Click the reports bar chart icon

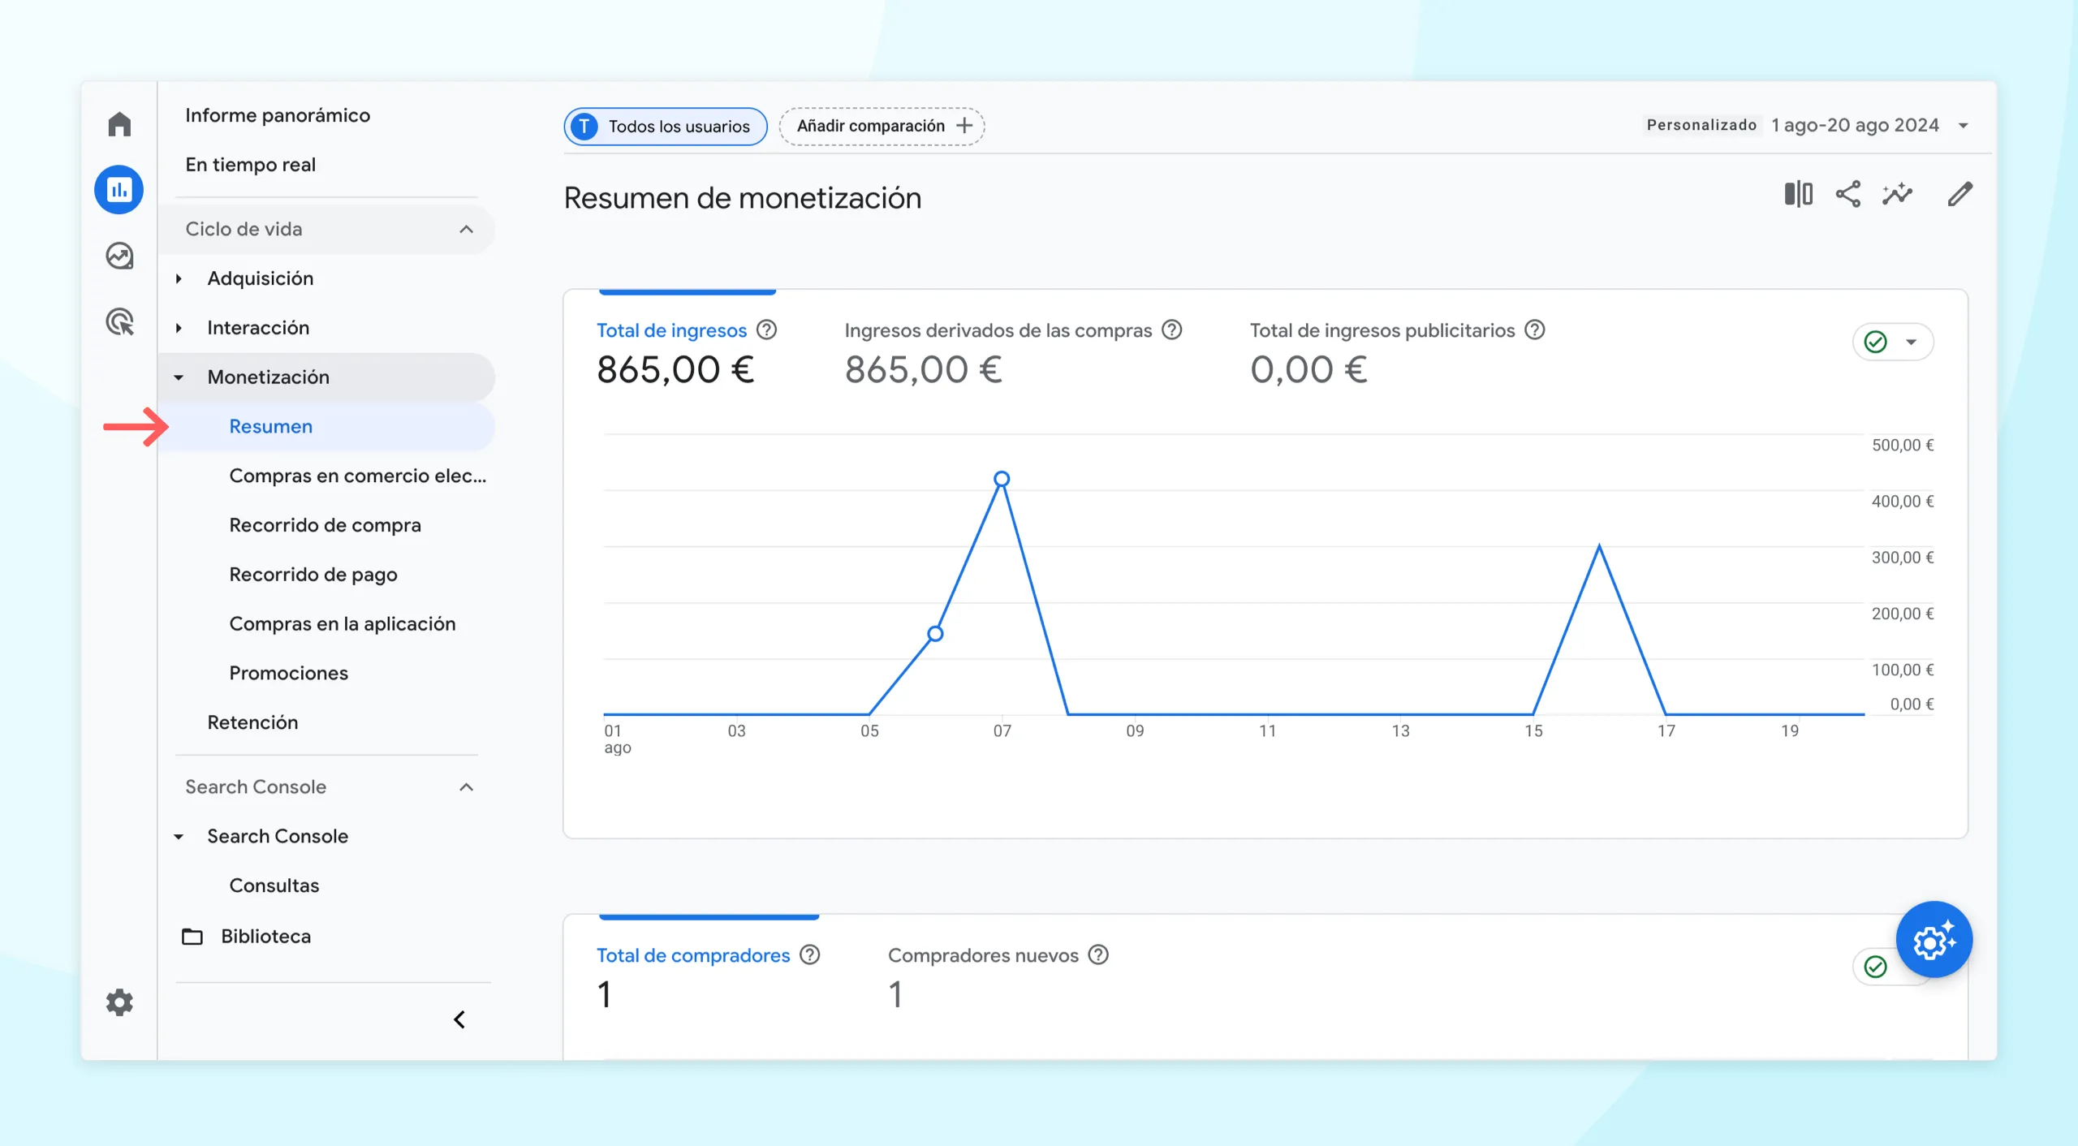pyautogui.click(x=120, y=187)
